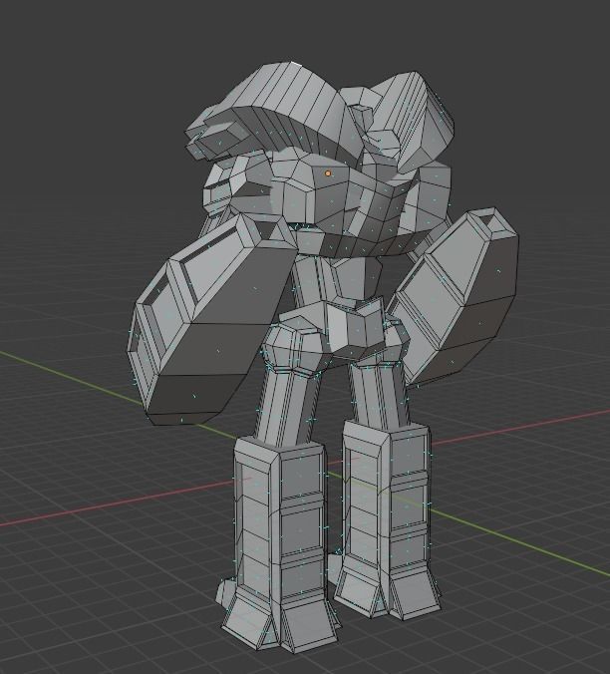Screen dimensions: 610x674
Task: Select the robot's right arm block
Action: click(x=456, y=296)
